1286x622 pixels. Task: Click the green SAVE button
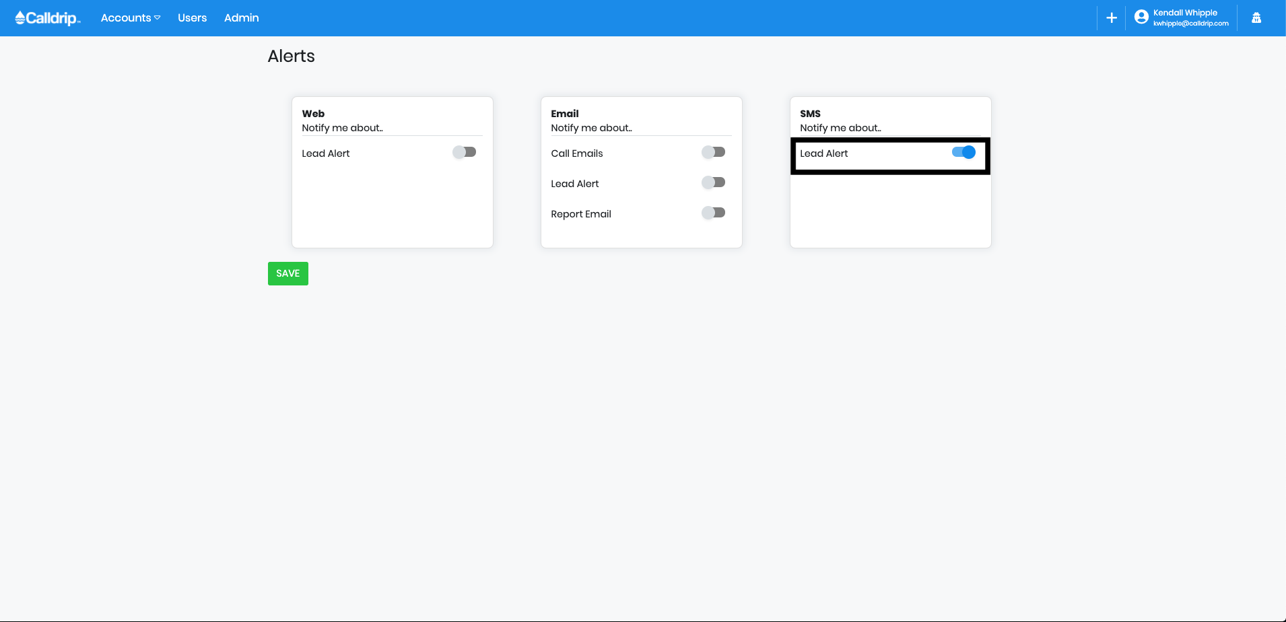[288, 273]
